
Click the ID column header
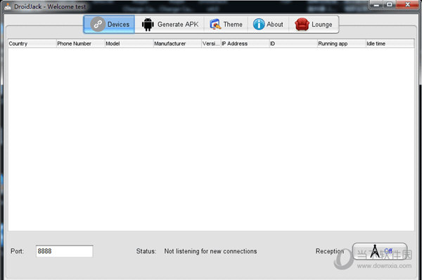pyautogui.click(x=293, y=44)
